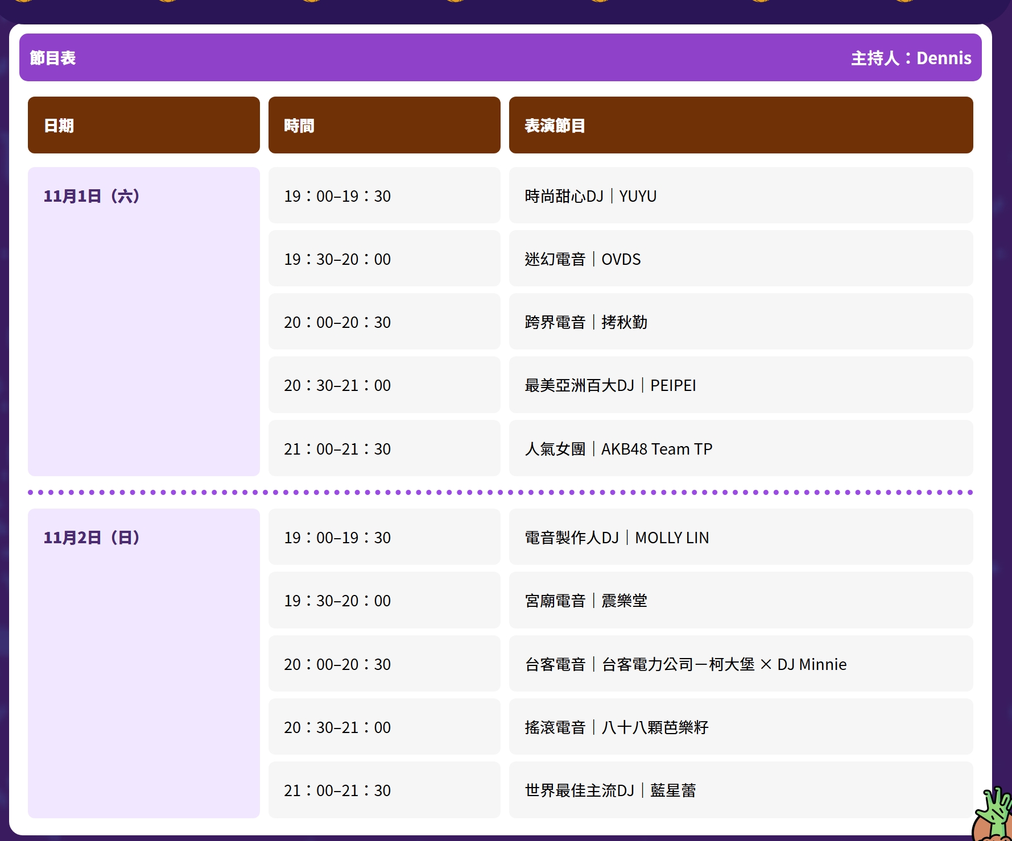The image size is (1012, 841).
Task: Click the 時尚甜心DJ｜YUYU performance row
Action: (740, 195)
